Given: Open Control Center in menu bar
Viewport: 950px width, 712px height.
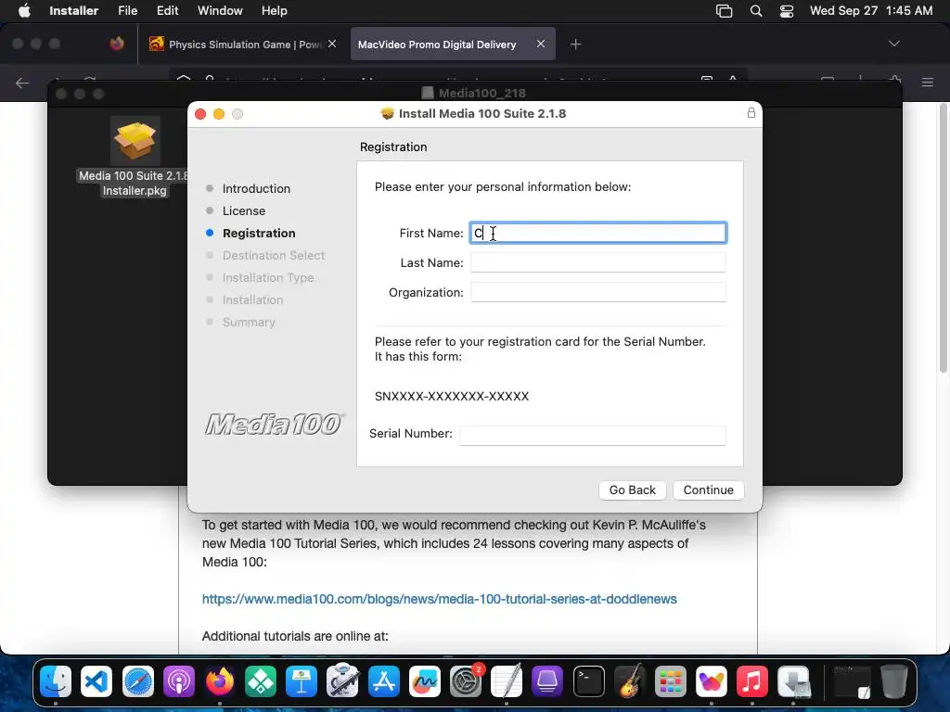Looking at the screenshot, I should (787, 11).
